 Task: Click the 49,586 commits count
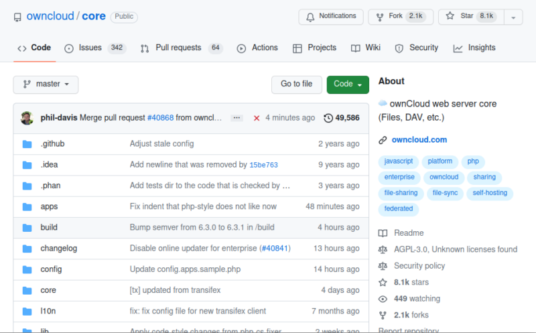[x=347, y=118]
